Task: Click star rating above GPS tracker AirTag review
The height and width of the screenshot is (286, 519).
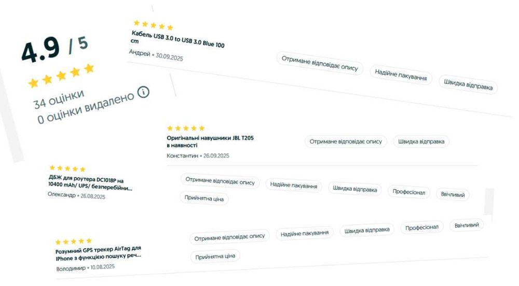Action: (74, 241)
